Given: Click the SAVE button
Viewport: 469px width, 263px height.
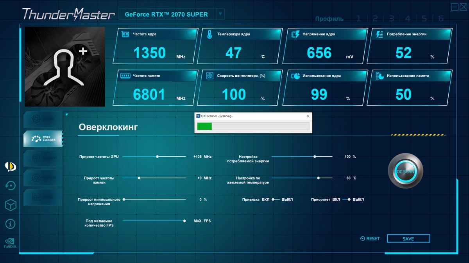Looking at the screenshot, I should (x=408, y=238).
